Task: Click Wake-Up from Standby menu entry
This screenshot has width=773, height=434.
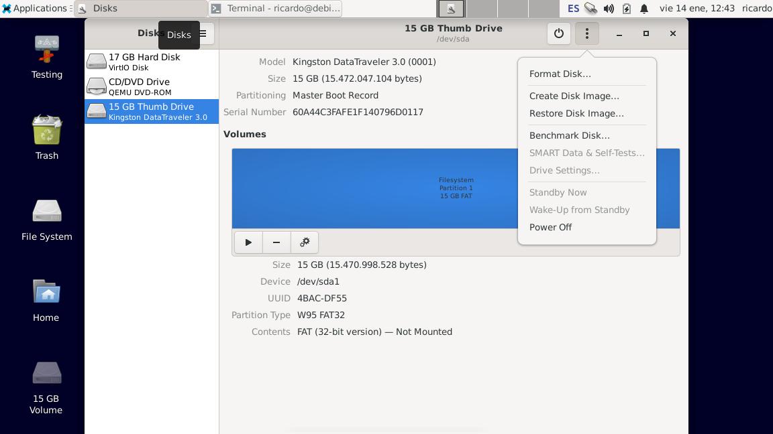Action: click(586, 210)
